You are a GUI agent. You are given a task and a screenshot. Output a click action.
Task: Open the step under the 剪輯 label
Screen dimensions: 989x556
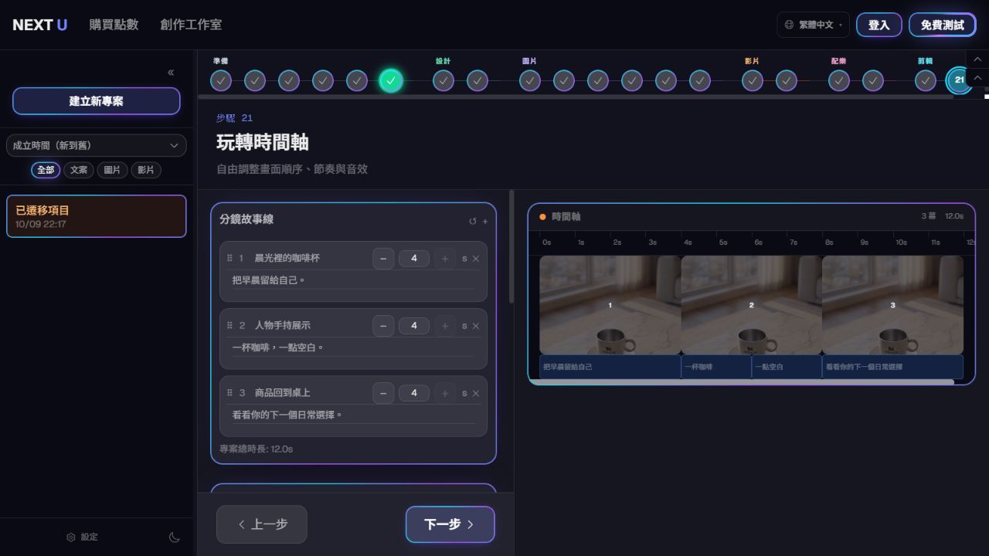point(926,80)
